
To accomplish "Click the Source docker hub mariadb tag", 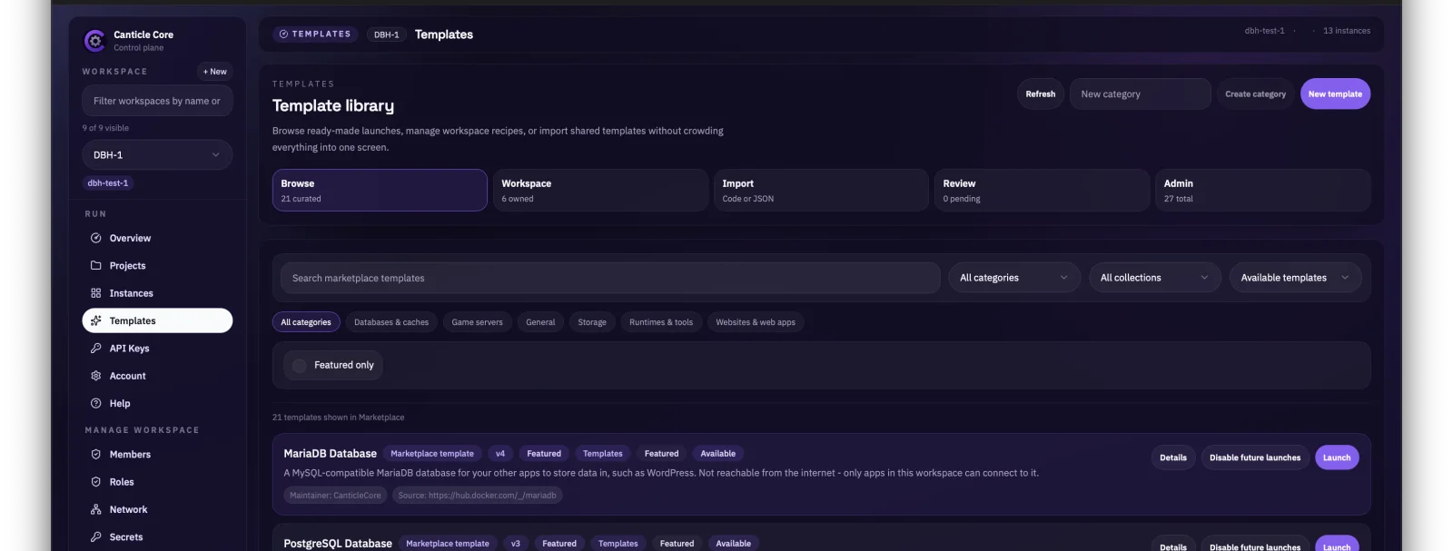I will (x=477, y=495).
